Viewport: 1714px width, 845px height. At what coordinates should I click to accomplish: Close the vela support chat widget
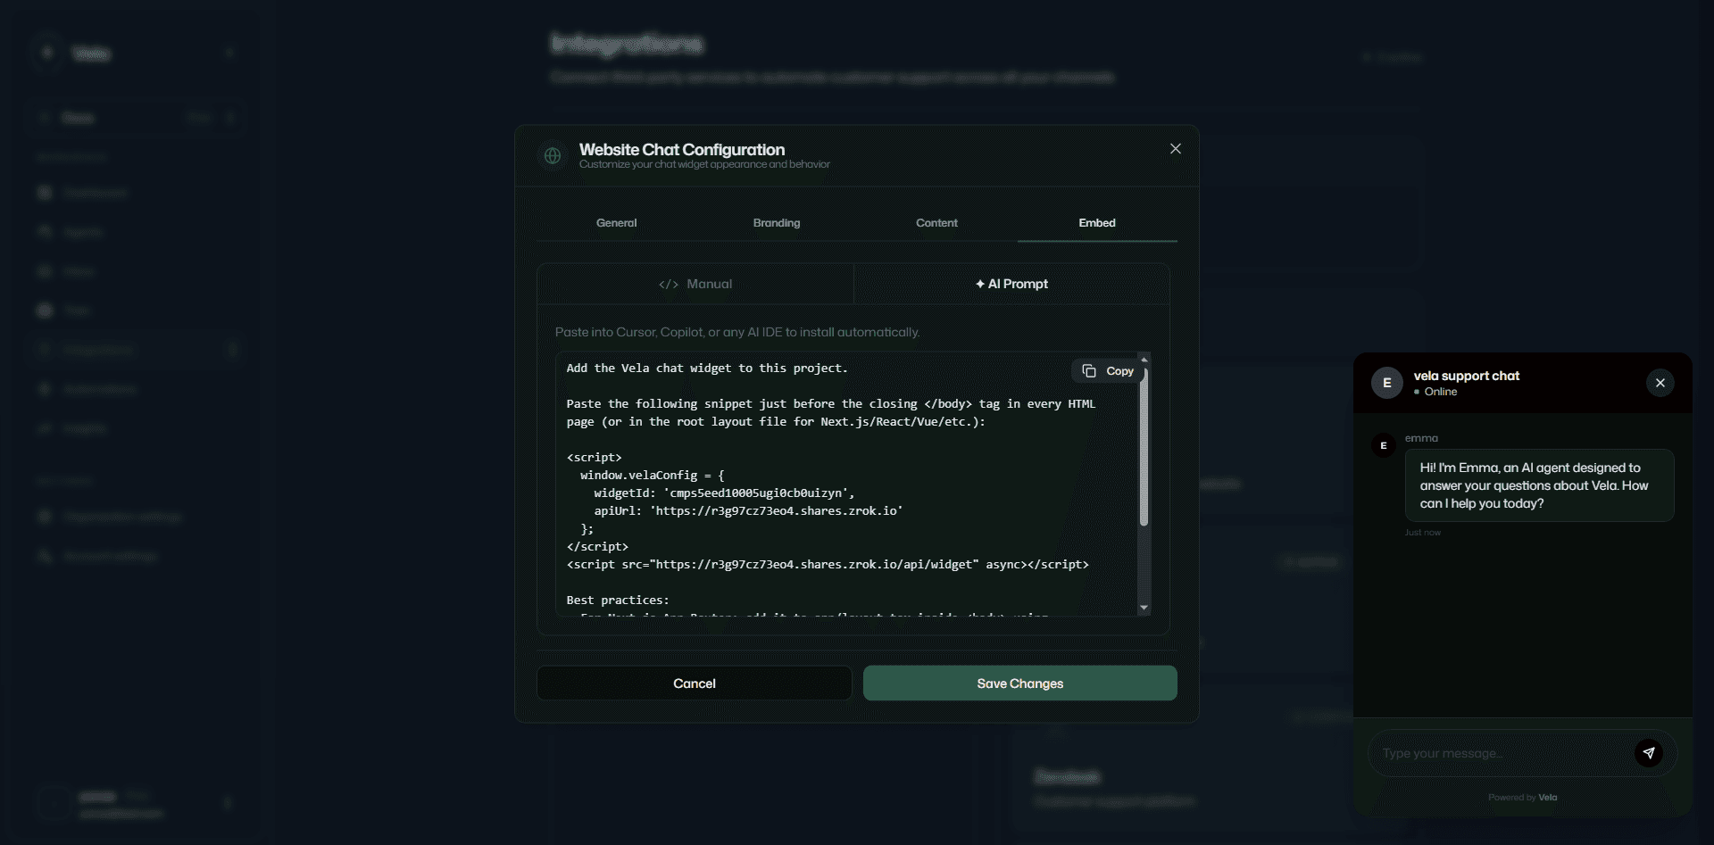coord(1660,383)
